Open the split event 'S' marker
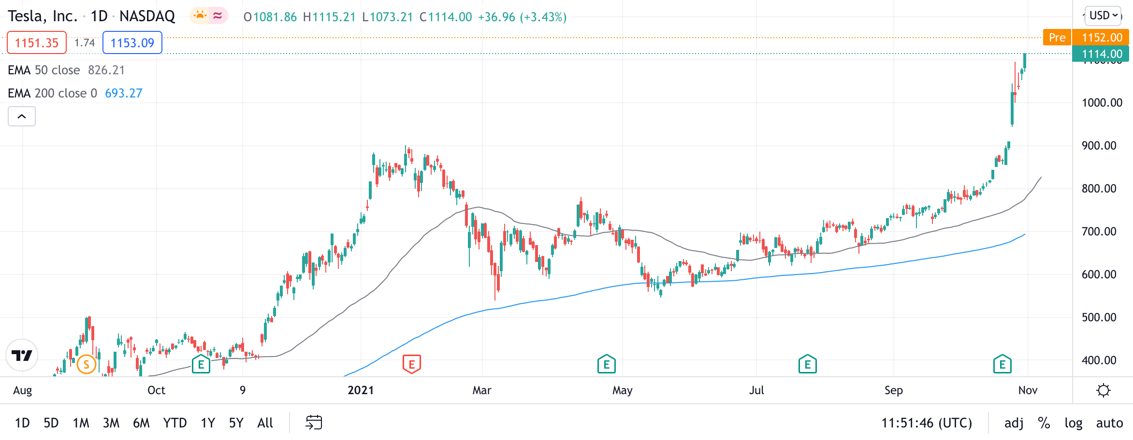This screenshot has width=1133, height=440. click(x=87, y=364)
